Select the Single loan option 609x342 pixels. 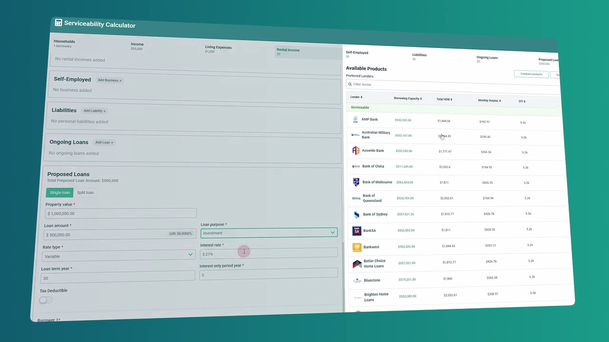click(60, 192)
